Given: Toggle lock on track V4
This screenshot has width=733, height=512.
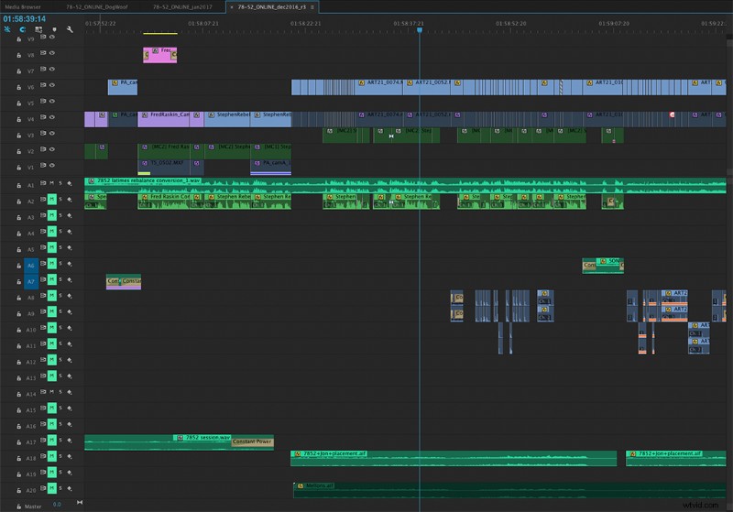Looking at the screenshot, I should [18, 119].
